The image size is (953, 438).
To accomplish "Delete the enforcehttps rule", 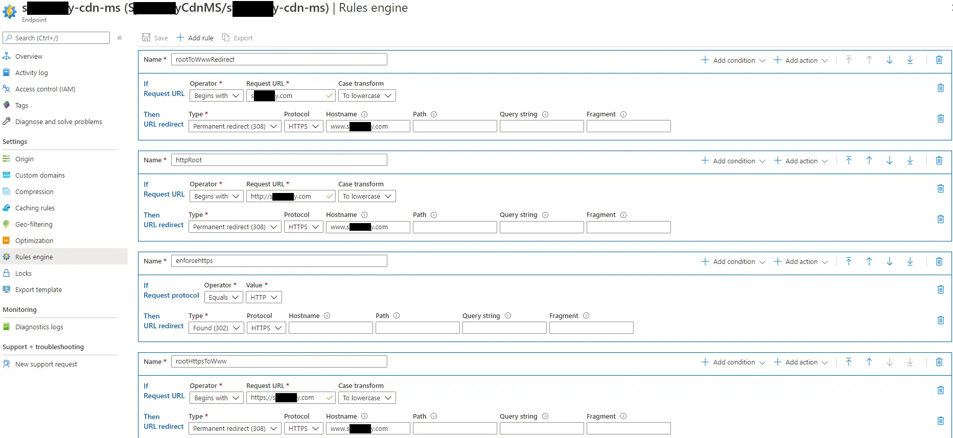I will click(939, 261).
